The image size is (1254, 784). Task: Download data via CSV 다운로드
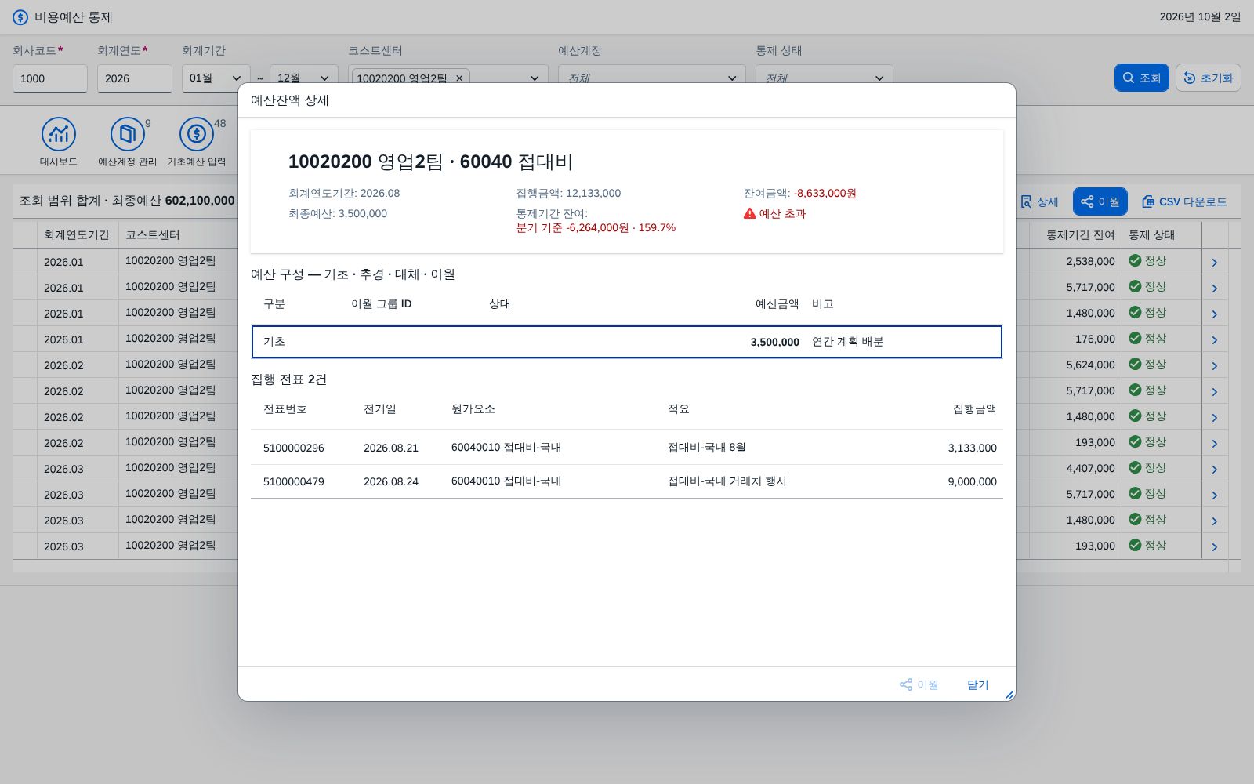click(x=1184, y=201)
